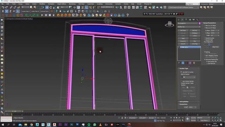Click the UVW Map modifier button
The width and height of the screenshot is (225, 127).
tap(195, 44)
